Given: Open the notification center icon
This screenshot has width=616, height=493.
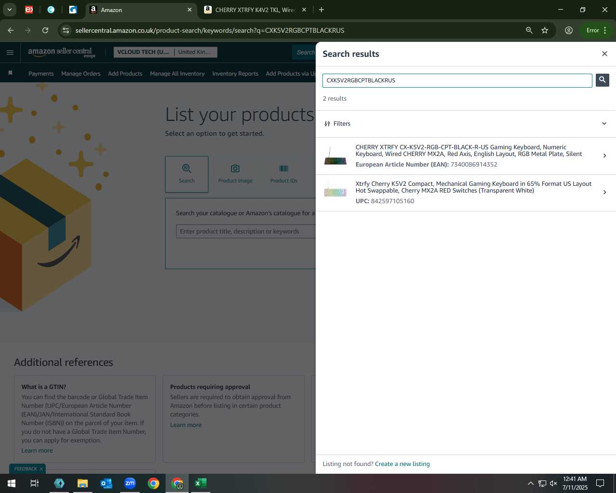Looking at the screenshot, I should [600, 483].
